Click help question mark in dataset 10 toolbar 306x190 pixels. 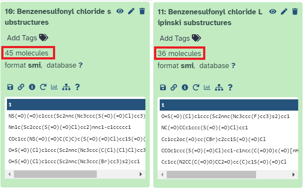pyautogui.click(x=77, y=87)
